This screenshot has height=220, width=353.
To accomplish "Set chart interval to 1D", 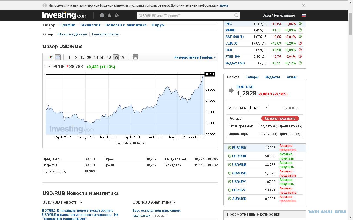I will (x=109, y=57).
